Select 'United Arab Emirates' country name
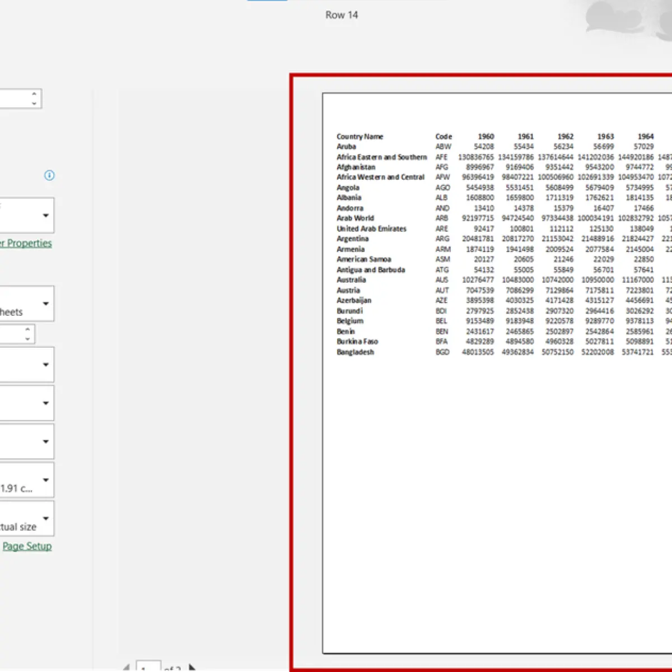Viewport: 672px width, 672px height. click(x=371, y=229)
